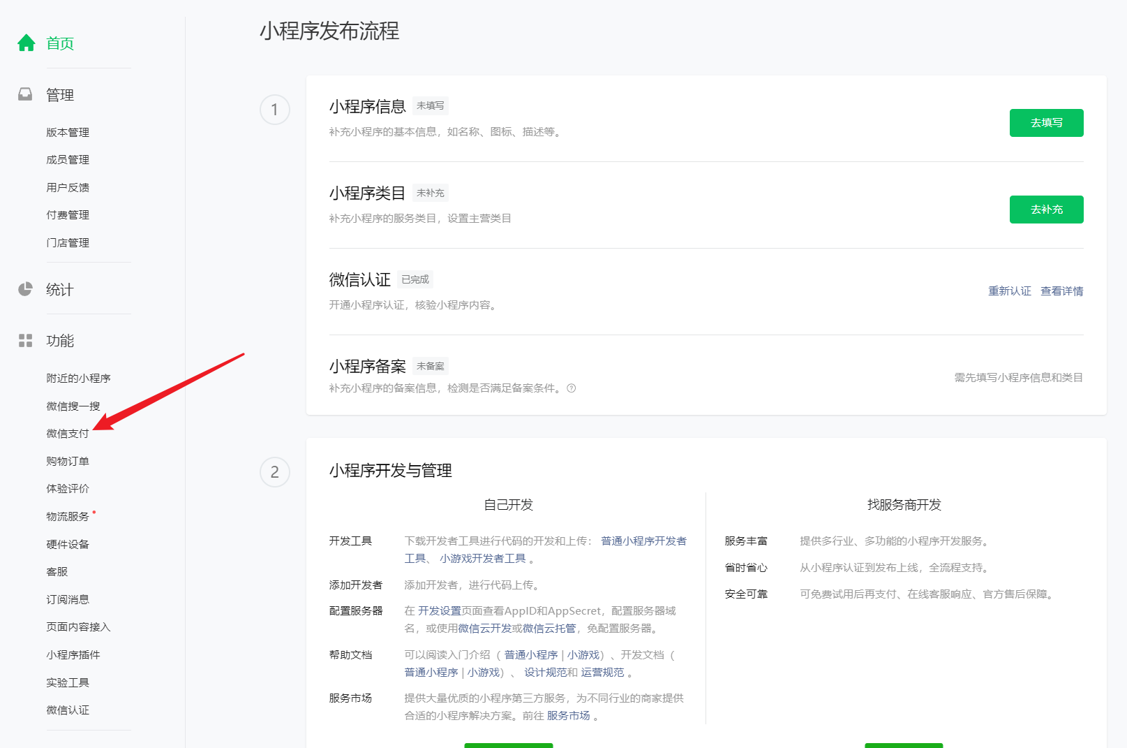The image size is (1127, 748).
Task: Open 微信认证 in sidebar
Action: pos(68,710)
